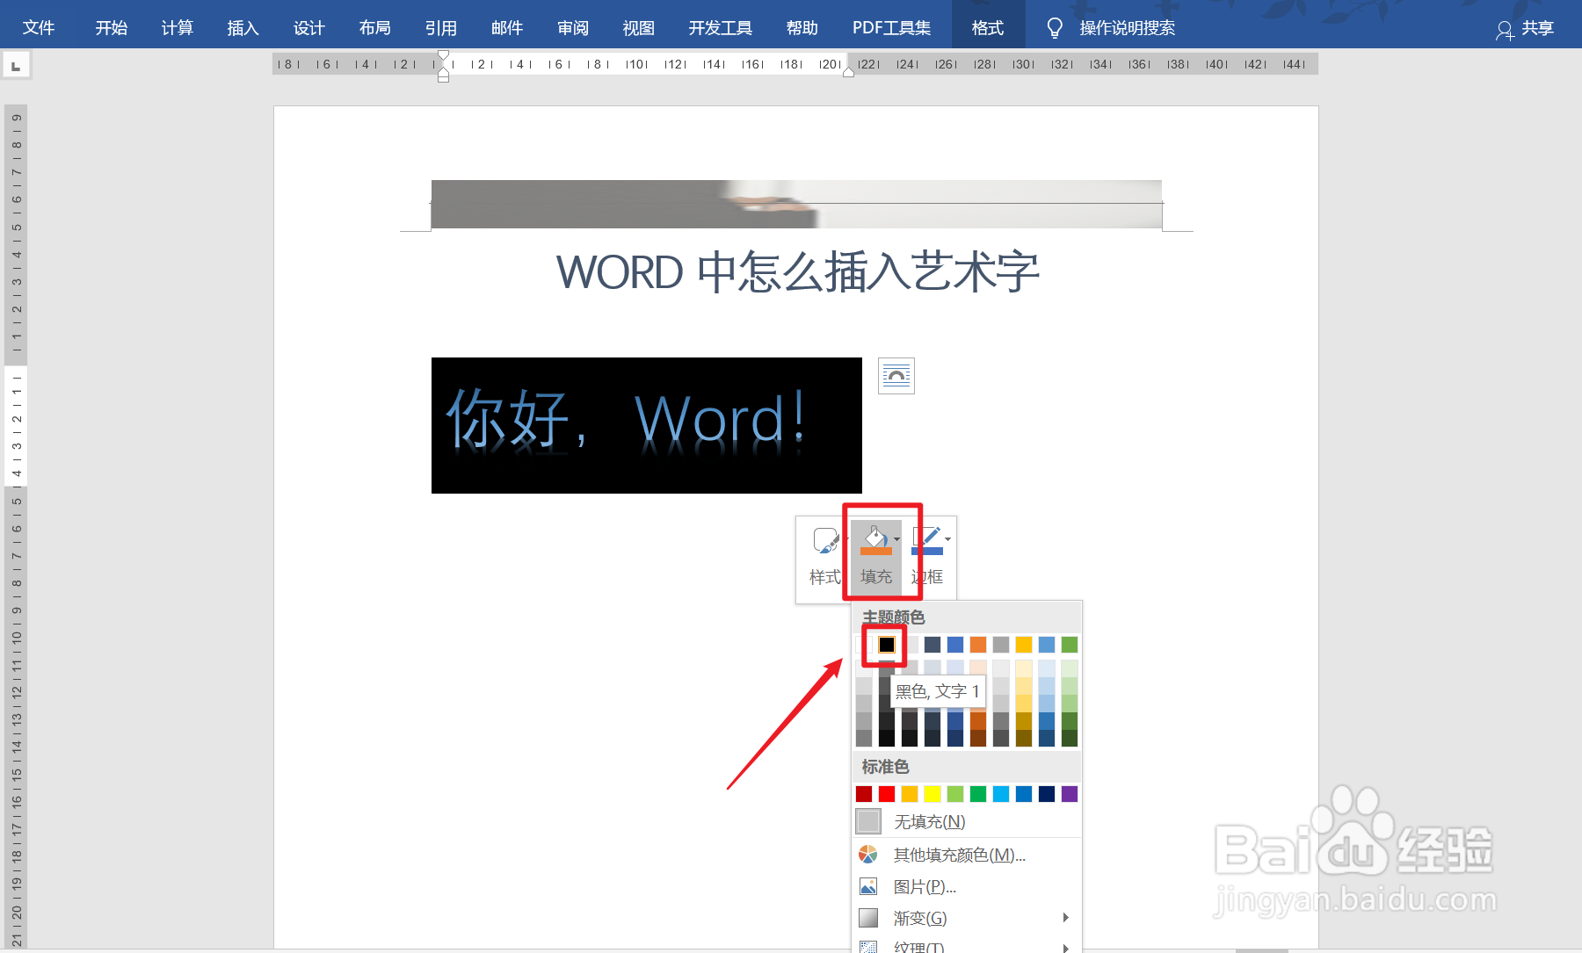Switch to the 开始 ribbon tab
Image resolution: width=1582 pixels, height=953 pixels.
click(x=110, y=26)
